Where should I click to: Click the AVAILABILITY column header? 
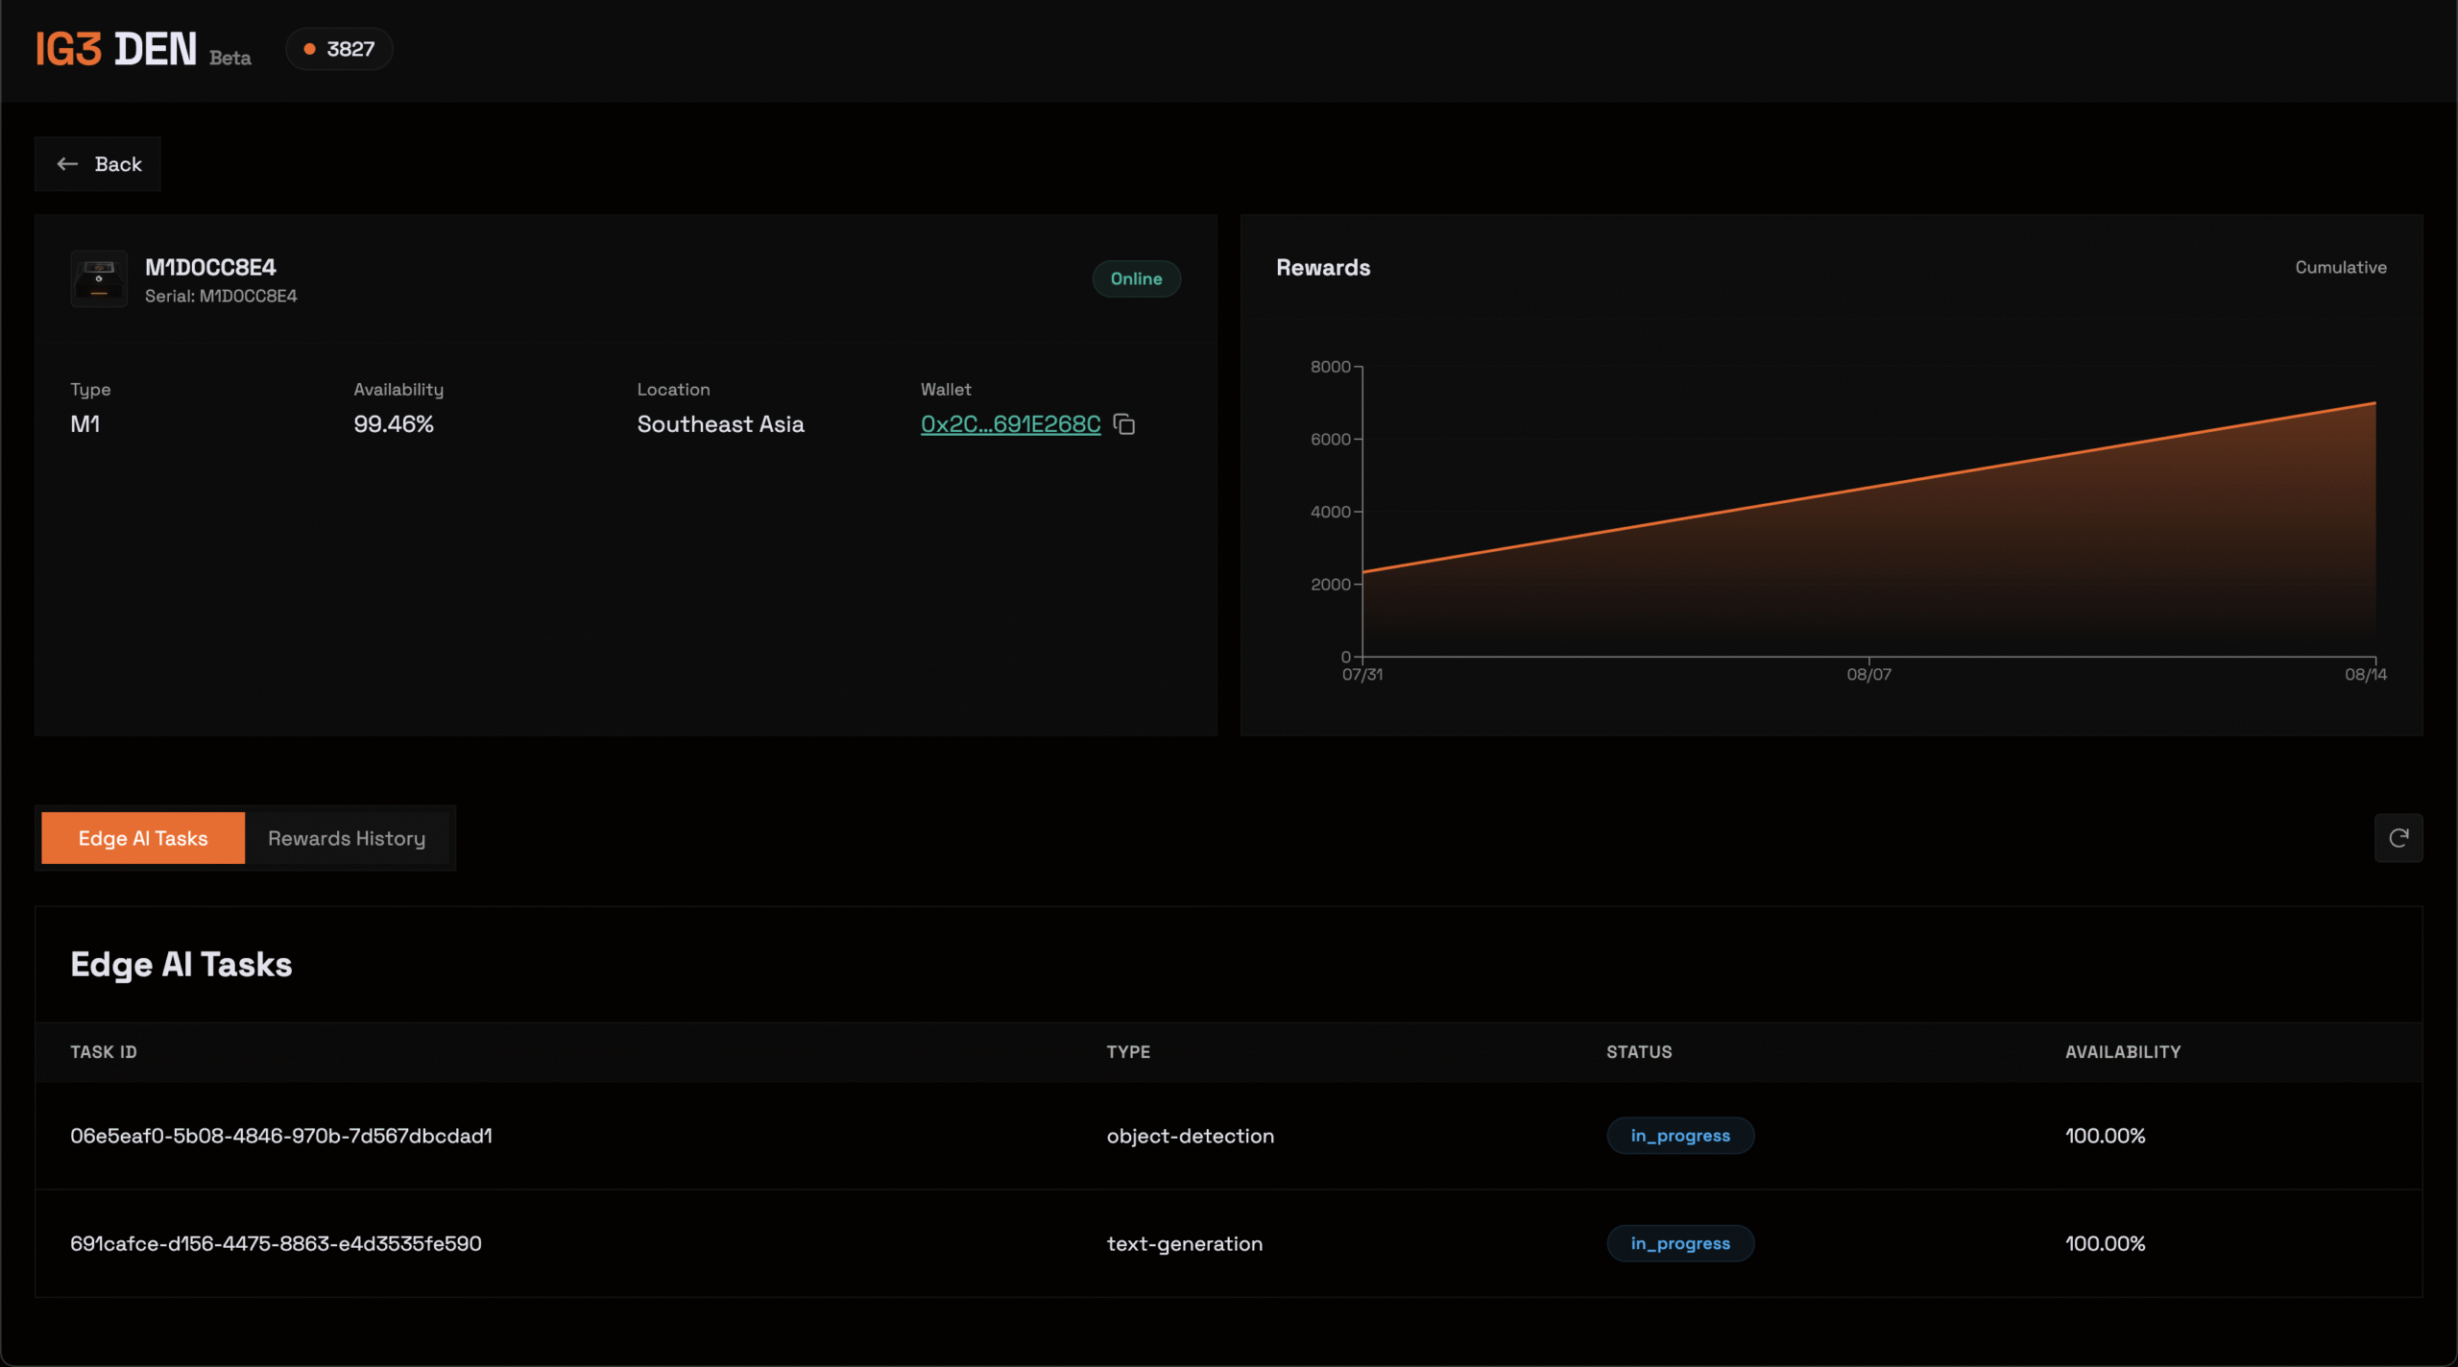pyautogui.click(x=2122, y=1052)
